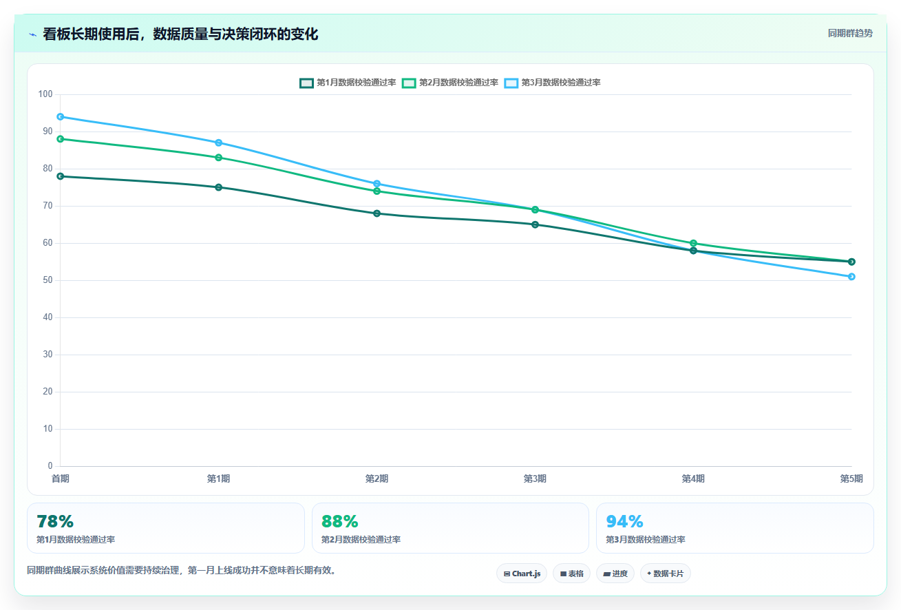Click the 0 y-axis tick label

pyautogui.click(x=50, y=466)
